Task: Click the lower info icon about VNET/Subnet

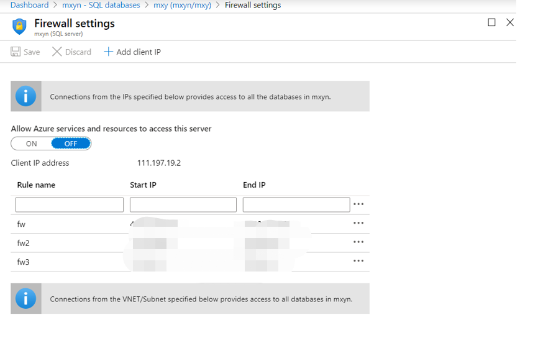Action: click(x=25, y=298)
